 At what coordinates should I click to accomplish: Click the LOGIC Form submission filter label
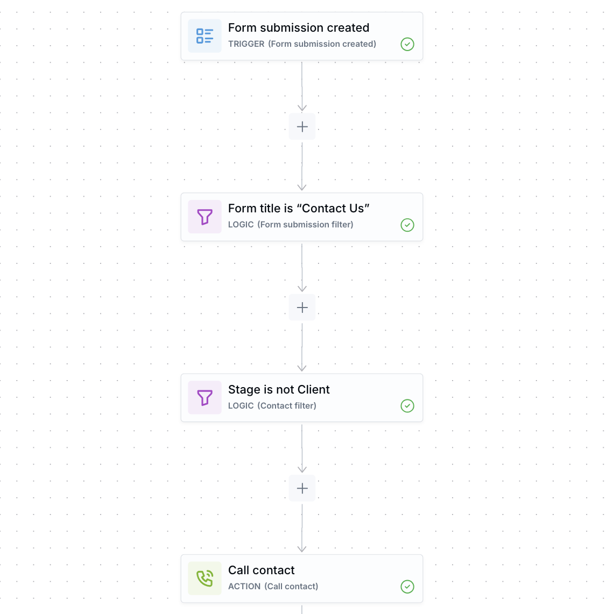point(291,224)
